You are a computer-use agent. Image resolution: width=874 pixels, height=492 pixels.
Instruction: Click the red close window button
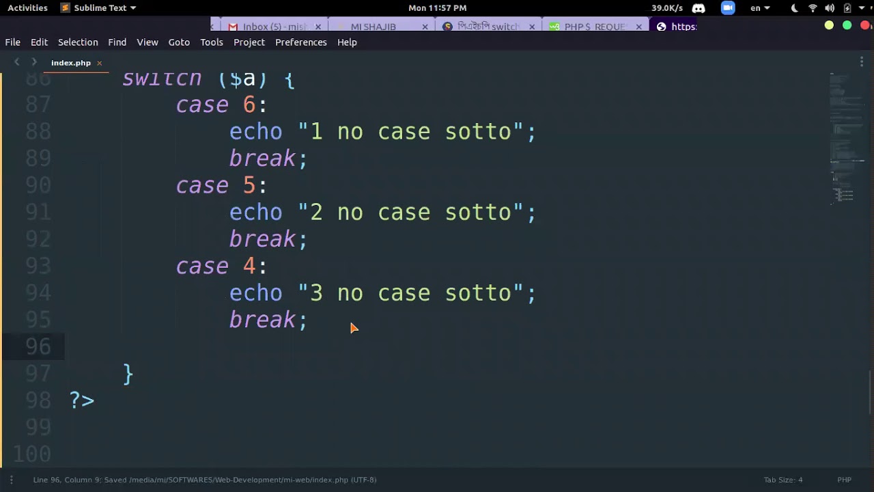[x=865, y=25]
